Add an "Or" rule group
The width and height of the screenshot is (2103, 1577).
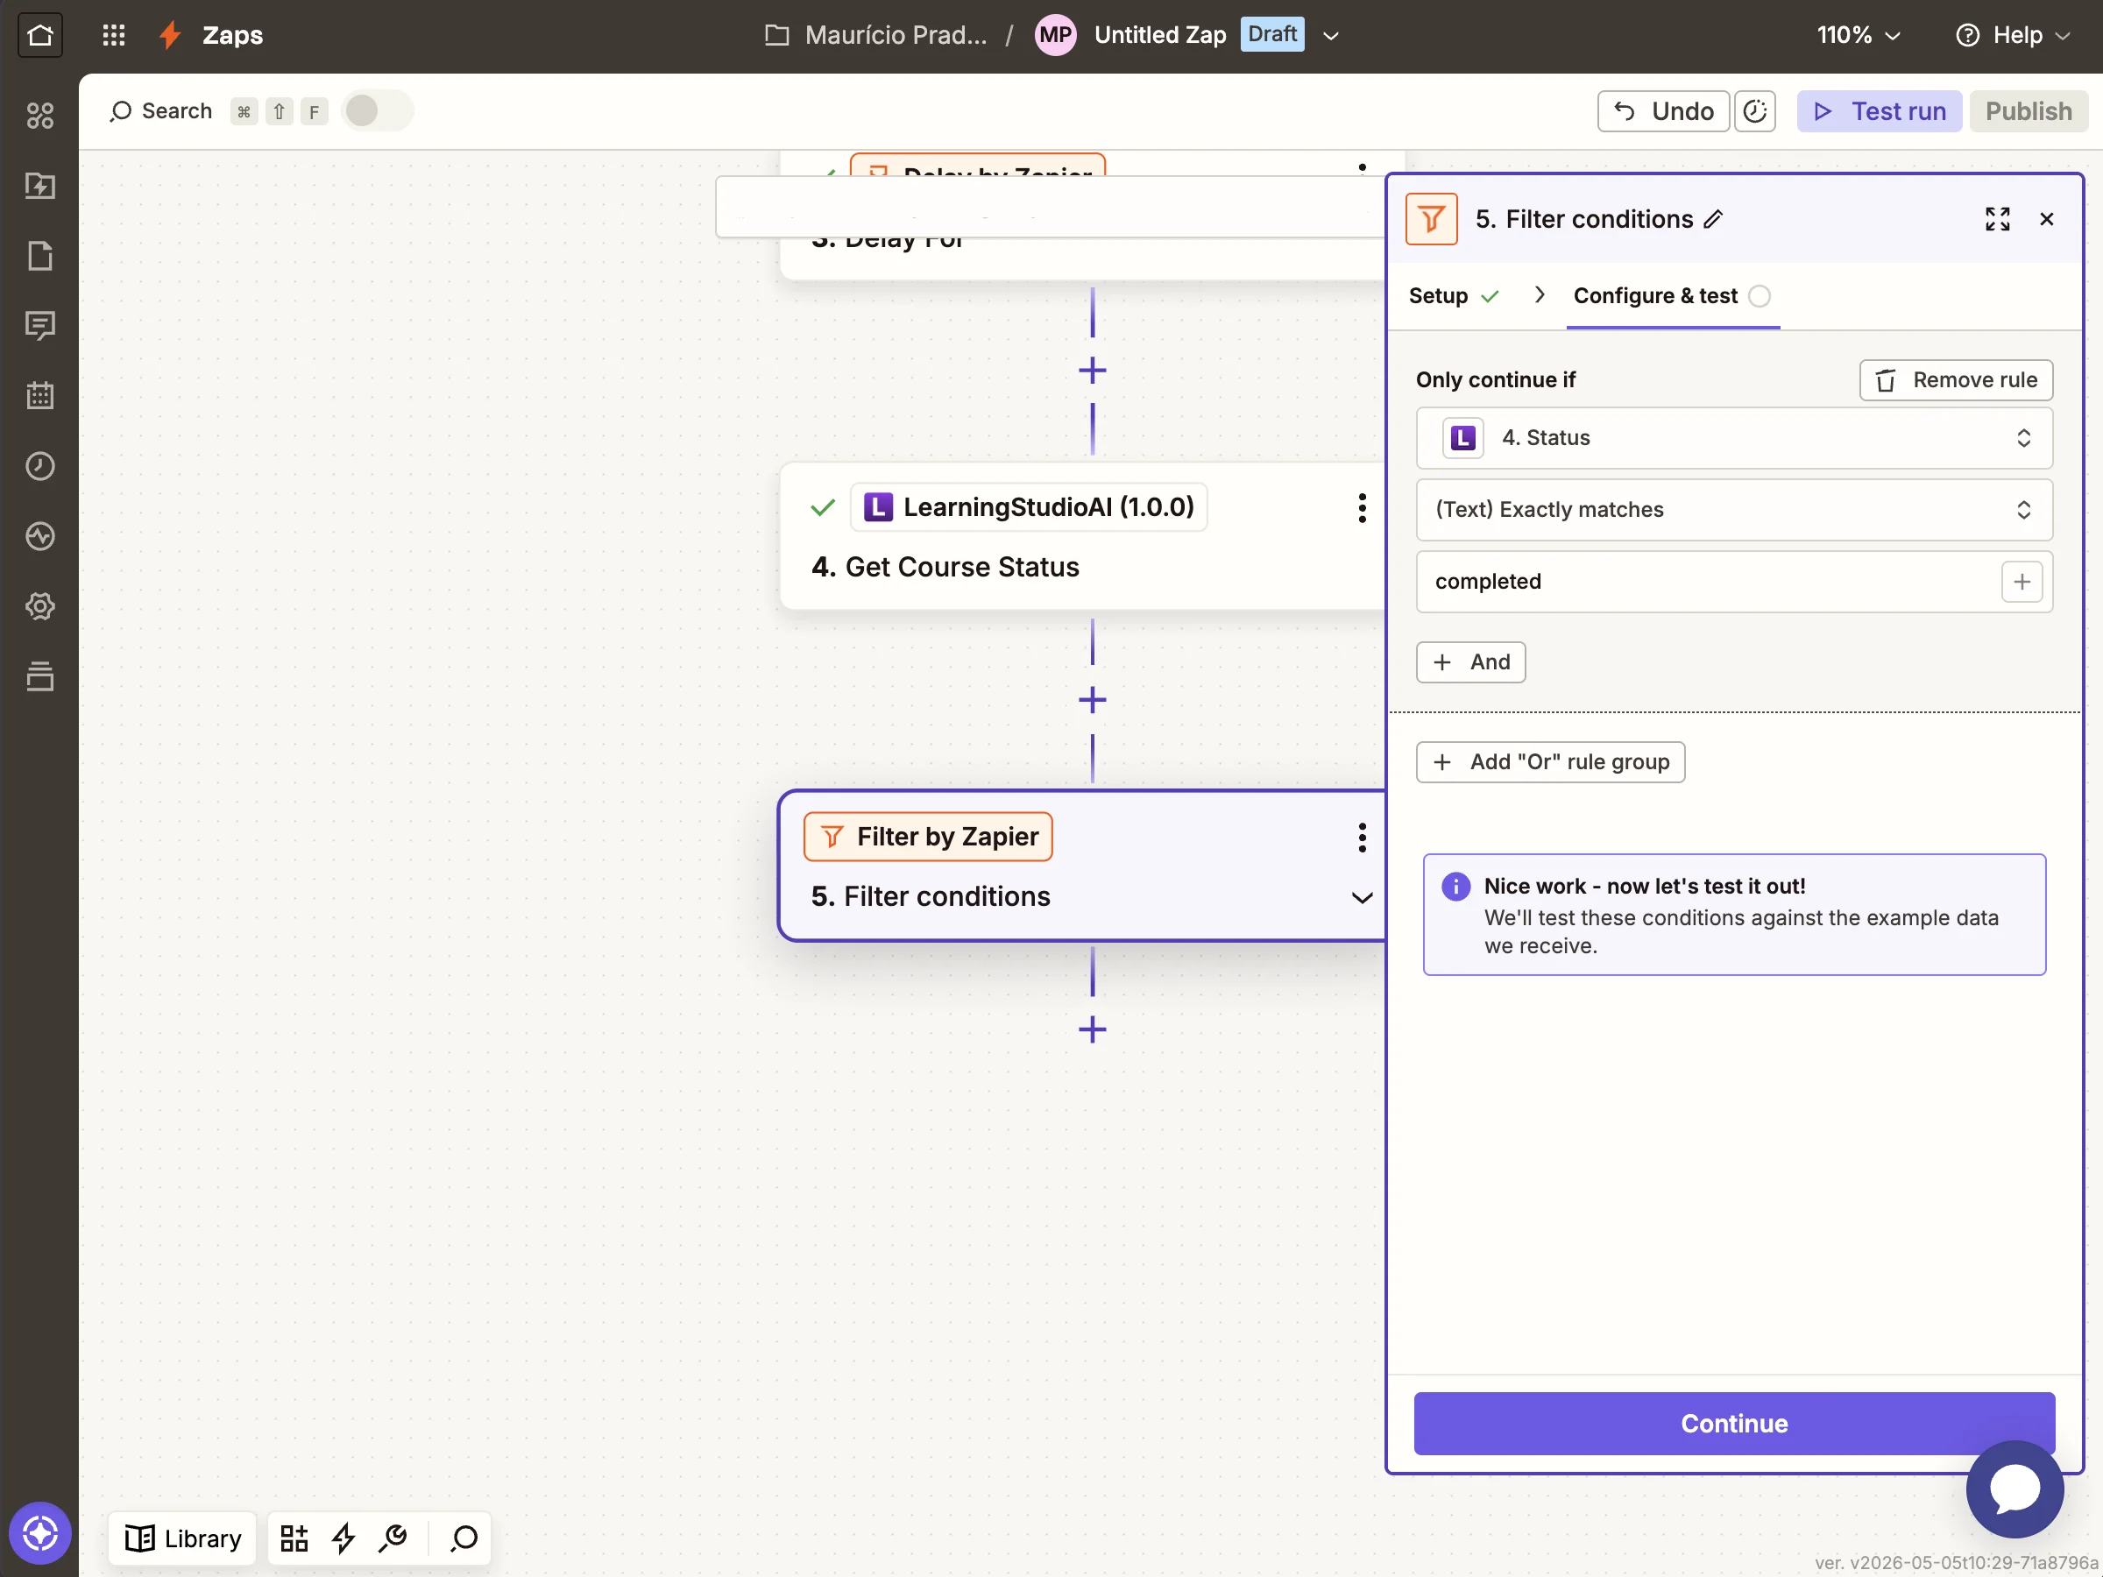click(x=1550, y=762)
